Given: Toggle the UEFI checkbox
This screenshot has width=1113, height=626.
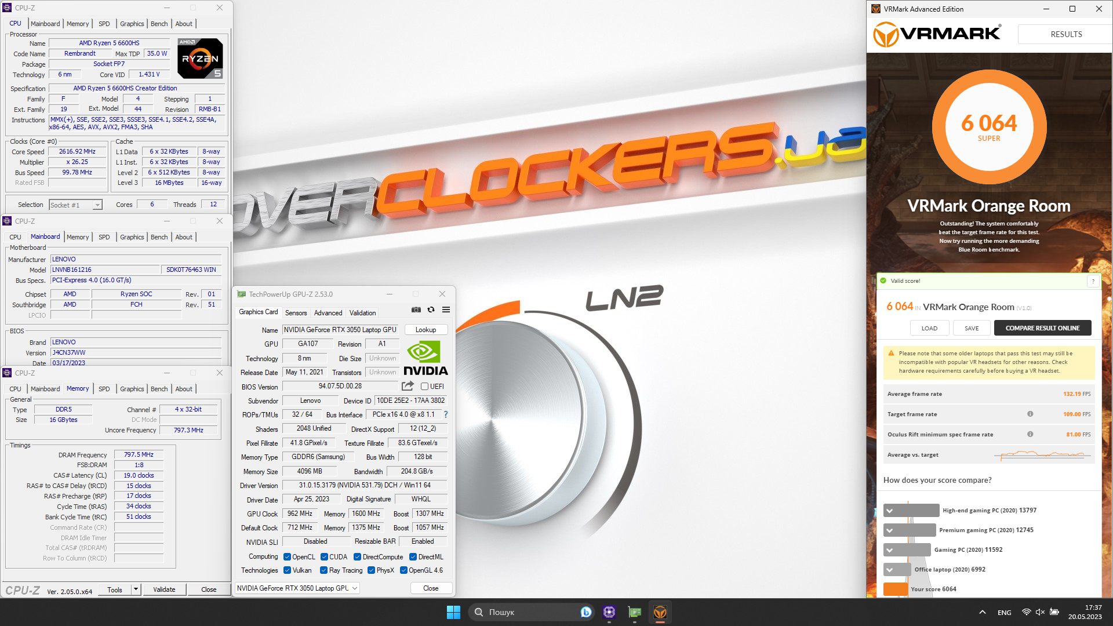Looking at the screenshot, I should tap(424, 387).
